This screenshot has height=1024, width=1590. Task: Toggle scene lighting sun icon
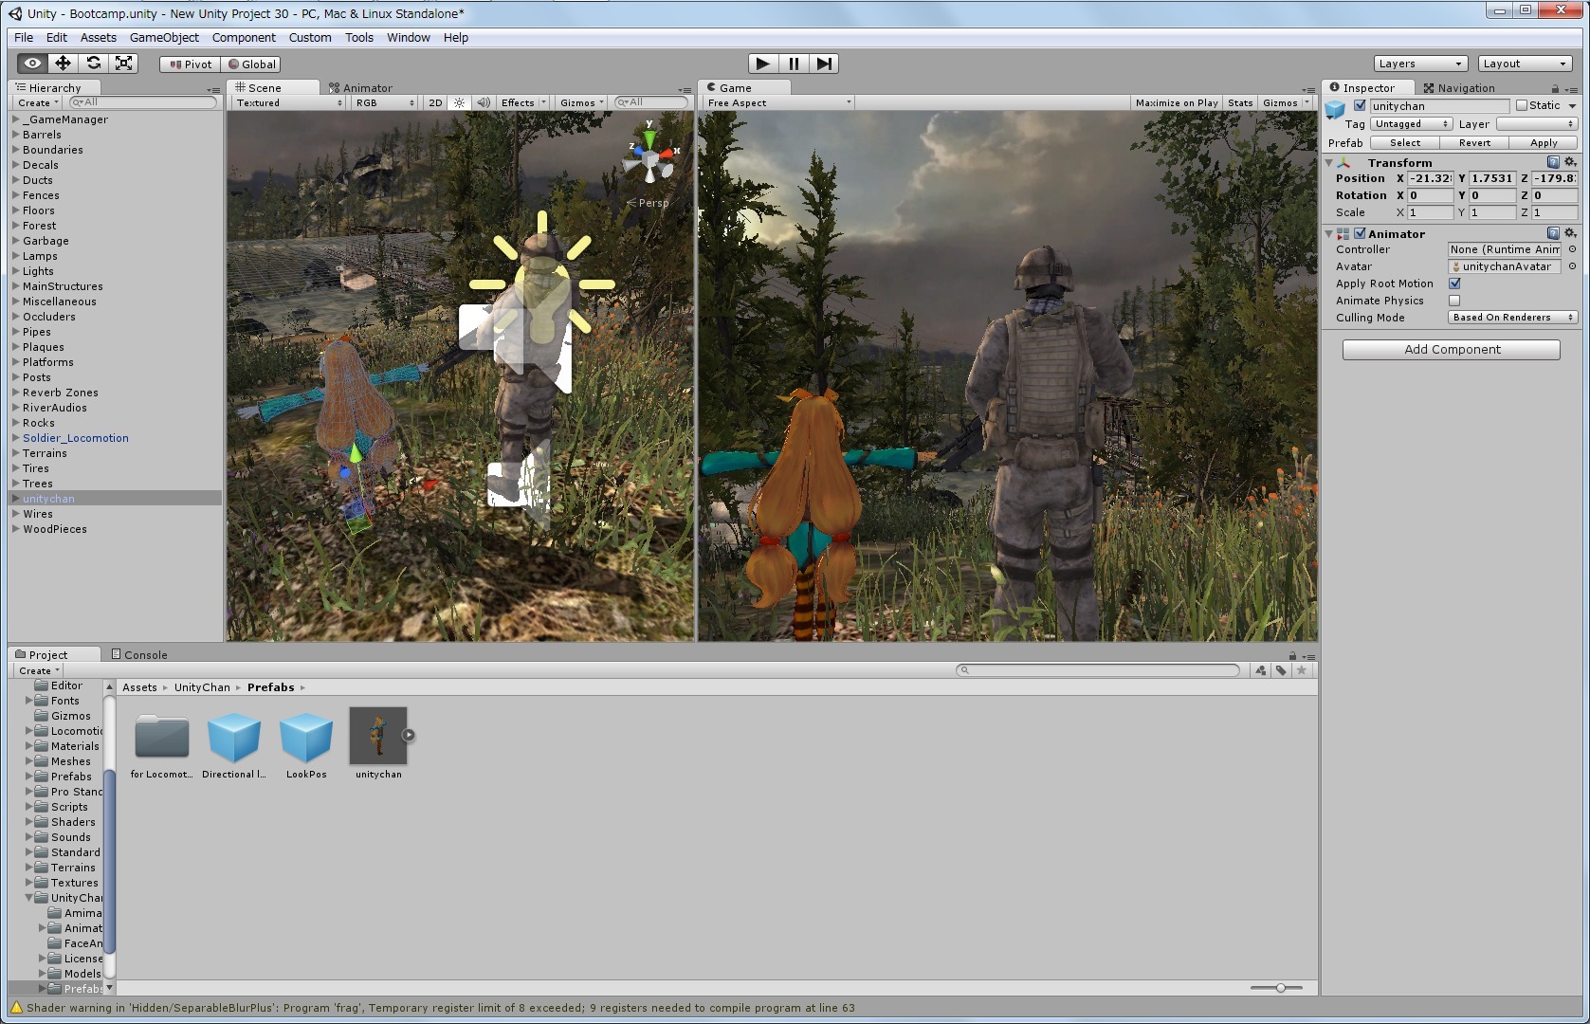(x=460, y=102)
